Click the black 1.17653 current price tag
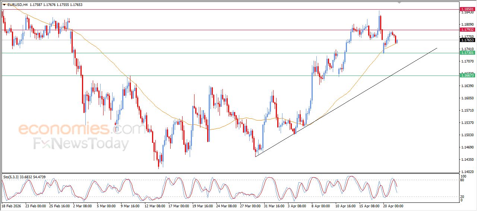This screenshot has height=211, width=477. [x=467, y=40]
